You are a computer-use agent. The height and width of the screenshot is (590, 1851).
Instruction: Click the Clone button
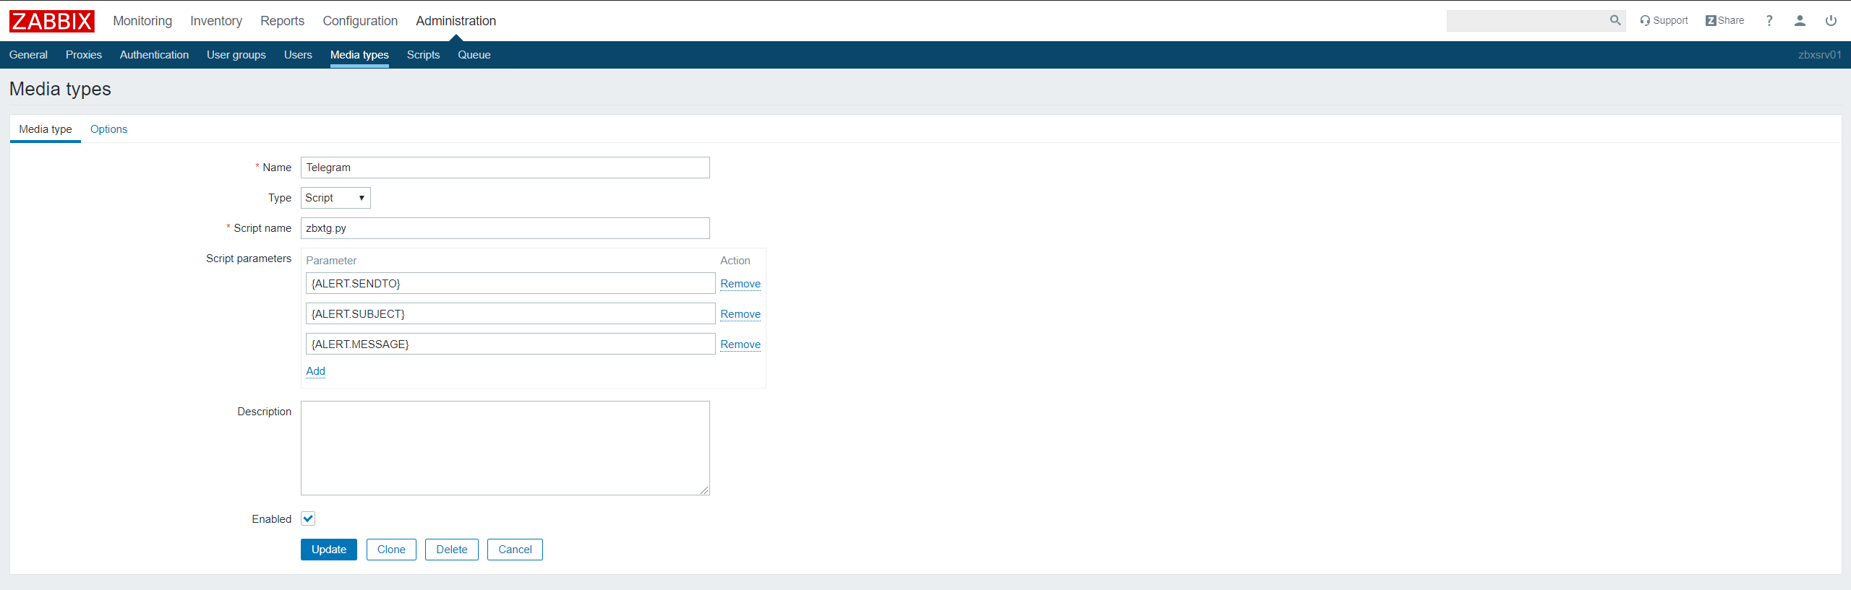tap(391, 550)
